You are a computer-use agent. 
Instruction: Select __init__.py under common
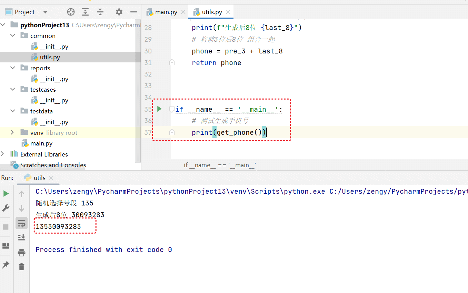[x=50, y=47]
